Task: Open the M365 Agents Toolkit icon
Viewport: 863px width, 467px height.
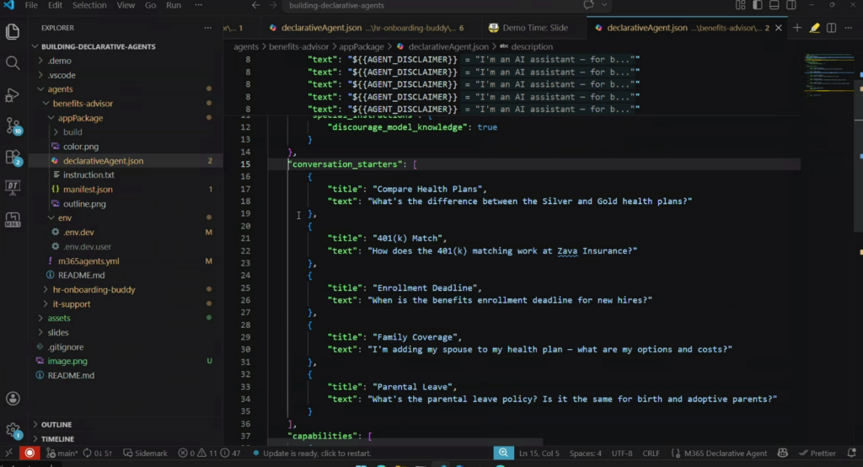Action: pyautogui.click(x=13, y=219)
